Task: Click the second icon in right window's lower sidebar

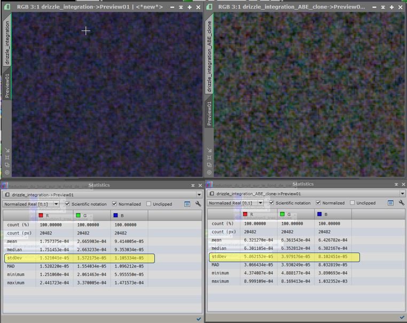Action: (x=209, y=157)
